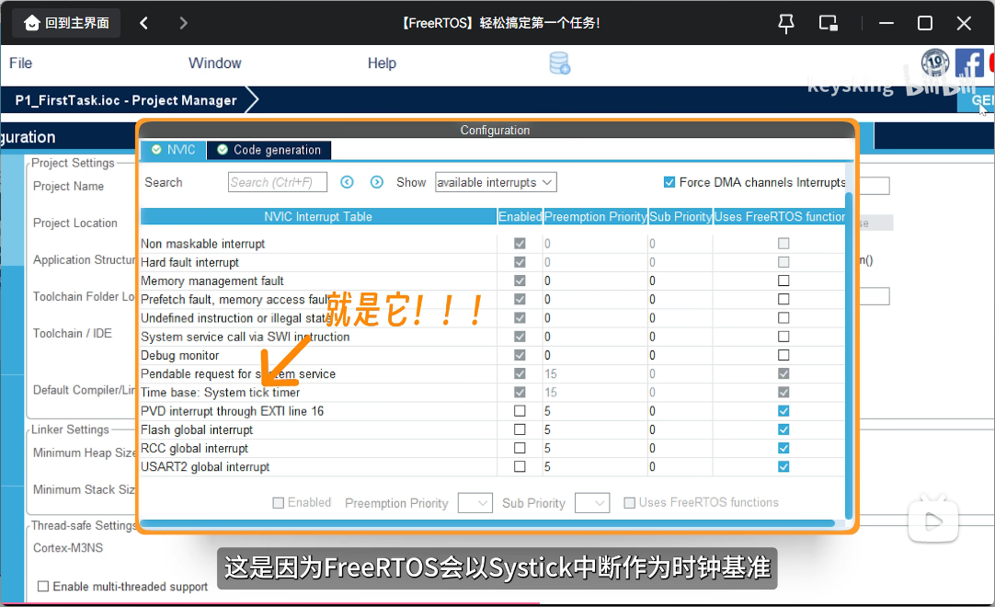Open the File menu
The width and height of the screenshot is (995, 607).
20,63
